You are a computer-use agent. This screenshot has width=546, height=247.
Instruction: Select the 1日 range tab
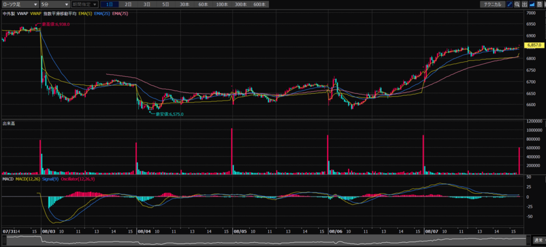click(109, 4)
